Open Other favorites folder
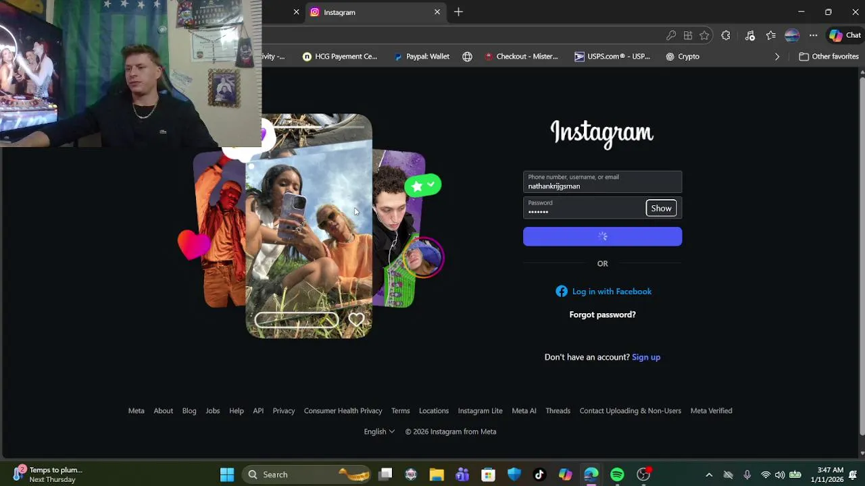Screen dimensions: 865x486 point(829,57)
